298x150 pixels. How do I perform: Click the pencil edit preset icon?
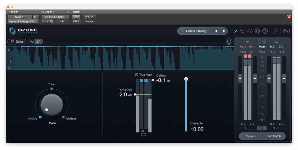point(235,31)
